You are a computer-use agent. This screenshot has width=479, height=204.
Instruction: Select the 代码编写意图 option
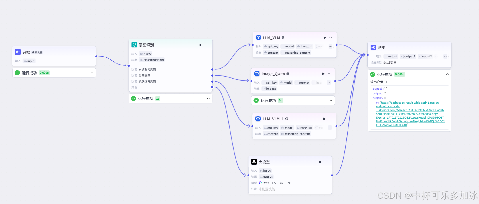tap(147, 81)
